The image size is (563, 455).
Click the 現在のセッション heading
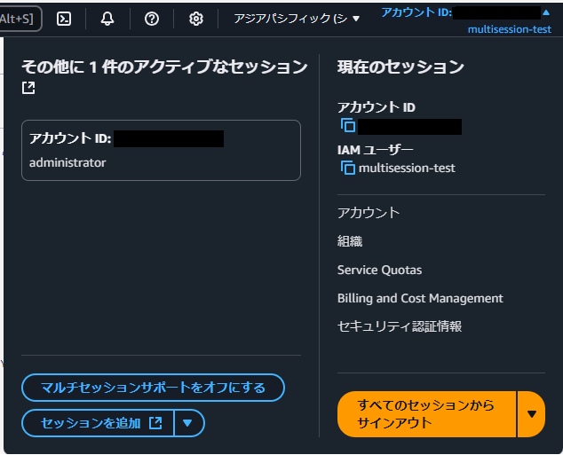click(400, 67)
